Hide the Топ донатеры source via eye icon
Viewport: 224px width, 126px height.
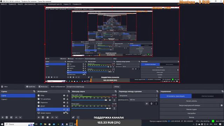(x=64, y=99)
